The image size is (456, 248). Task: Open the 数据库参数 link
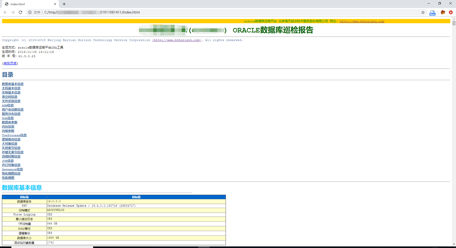tap(10, 122)
